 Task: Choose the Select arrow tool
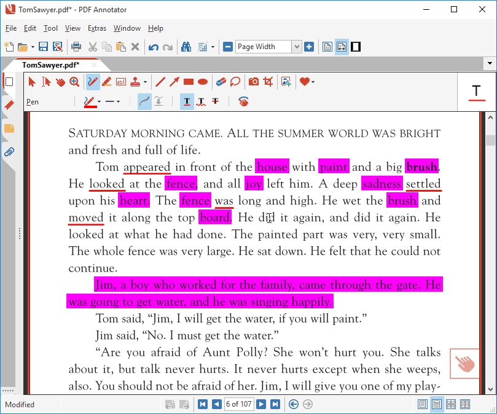[32, 82]
